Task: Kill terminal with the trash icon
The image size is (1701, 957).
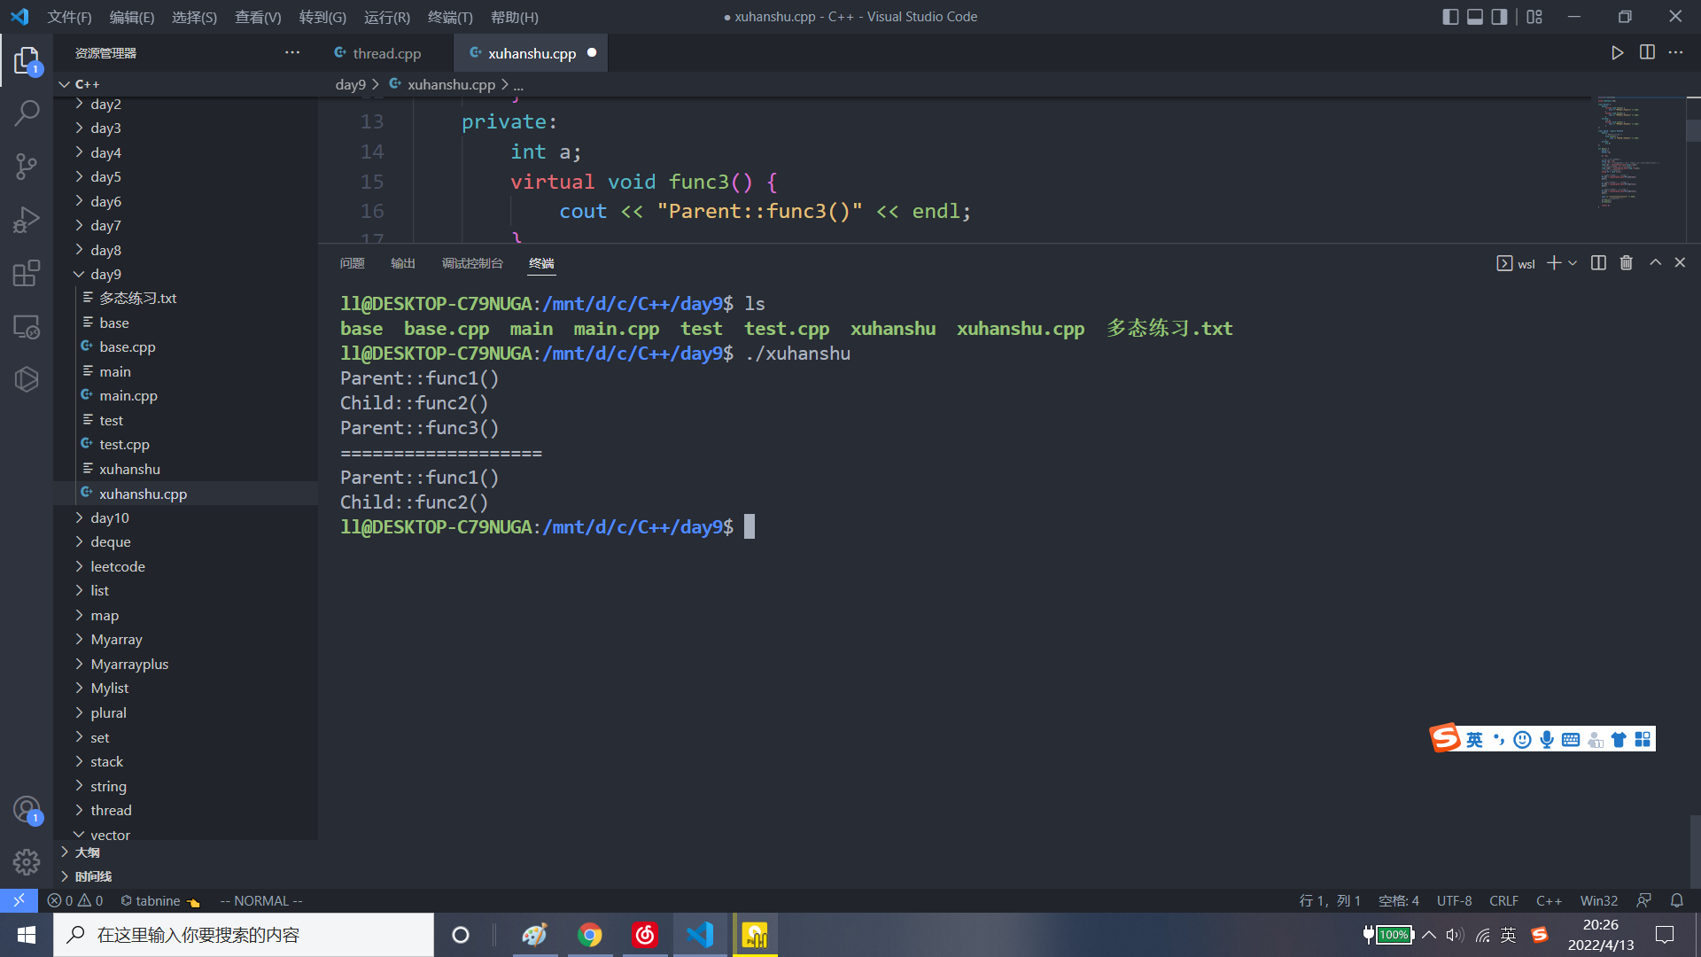Action: [x=1626, y=263]
